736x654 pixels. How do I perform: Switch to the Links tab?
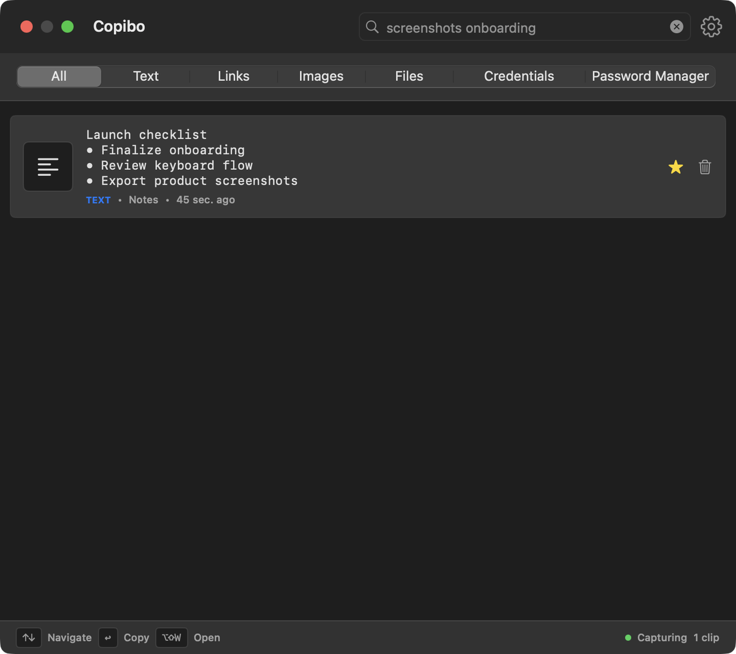[234, 76]
